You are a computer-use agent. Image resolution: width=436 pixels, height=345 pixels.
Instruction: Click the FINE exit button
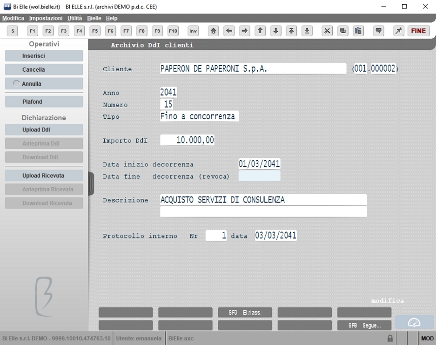(418, 31)
